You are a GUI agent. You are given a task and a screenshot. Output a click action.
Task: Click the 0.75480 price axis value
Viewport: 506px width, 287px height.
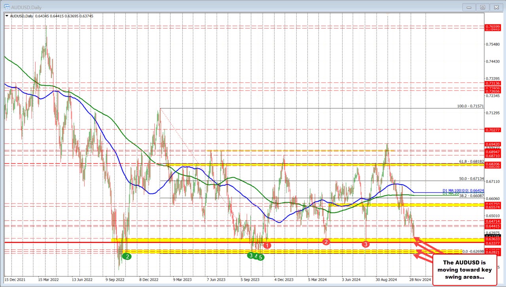pyautogui.click(x=492, y=44)
